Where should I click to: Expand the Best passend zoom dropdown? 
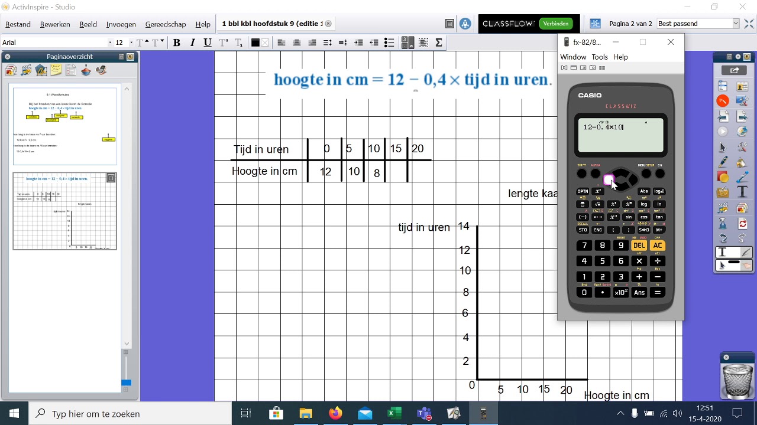pos(736,24)
